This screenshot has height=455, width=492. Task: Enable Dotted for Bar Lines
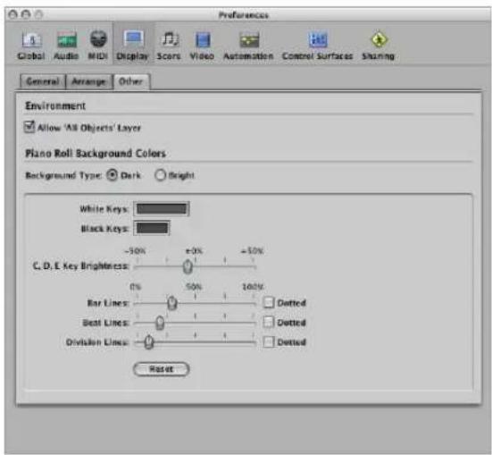[268, 303]
